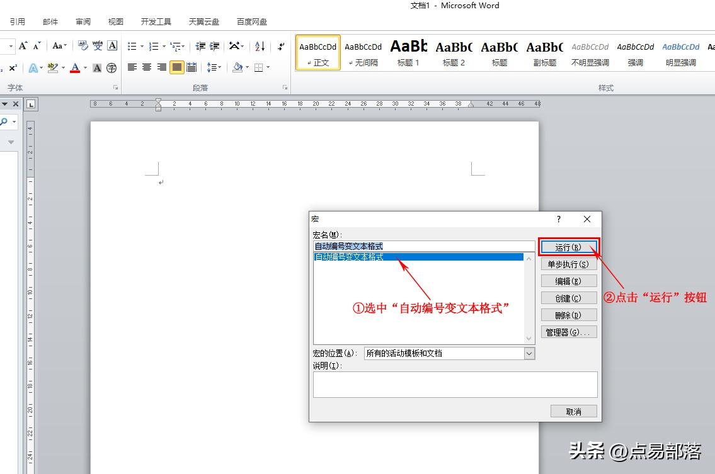Open the Phonetic Guide (wén) tool
This screenshot has width=715, height=474.
point(98,45)
